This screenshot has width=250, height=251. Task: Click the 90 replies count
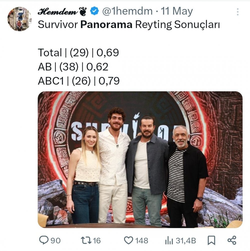(x=55, y=241)
